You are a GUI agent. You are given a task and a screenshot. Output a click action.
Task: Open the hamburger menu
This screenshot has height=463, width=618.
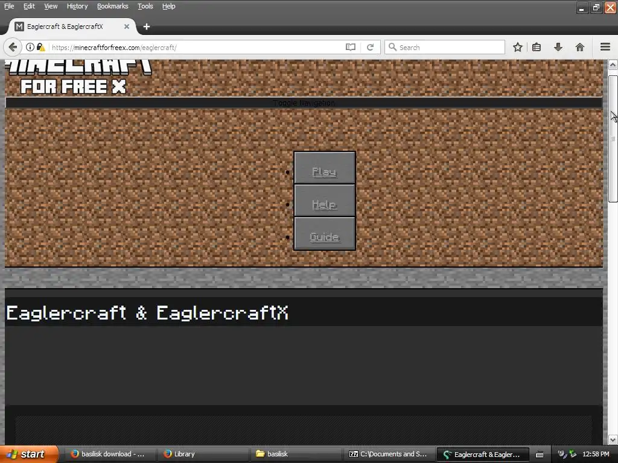605,47
